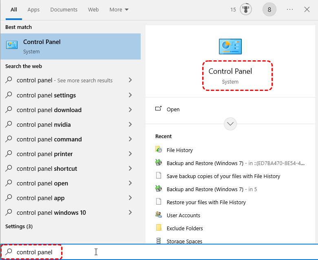Open Backup and Restore entry with ED7BA470 path

(236, 163)
